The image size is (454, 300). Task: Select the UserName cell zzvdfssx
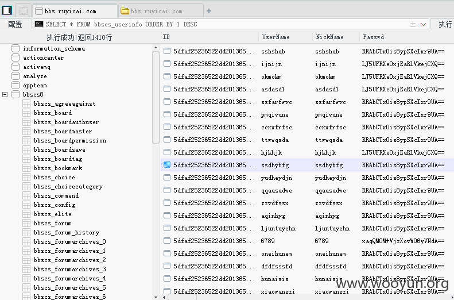coord(274,203)
